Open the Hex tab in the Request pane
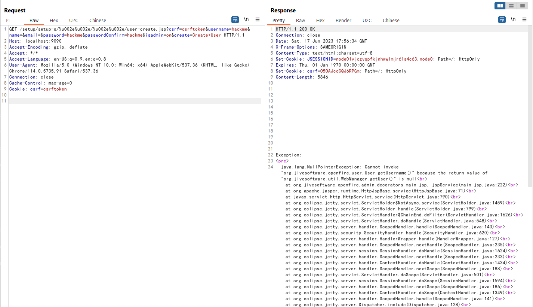Screen dimensions: 533x307 tap(54, 21)
